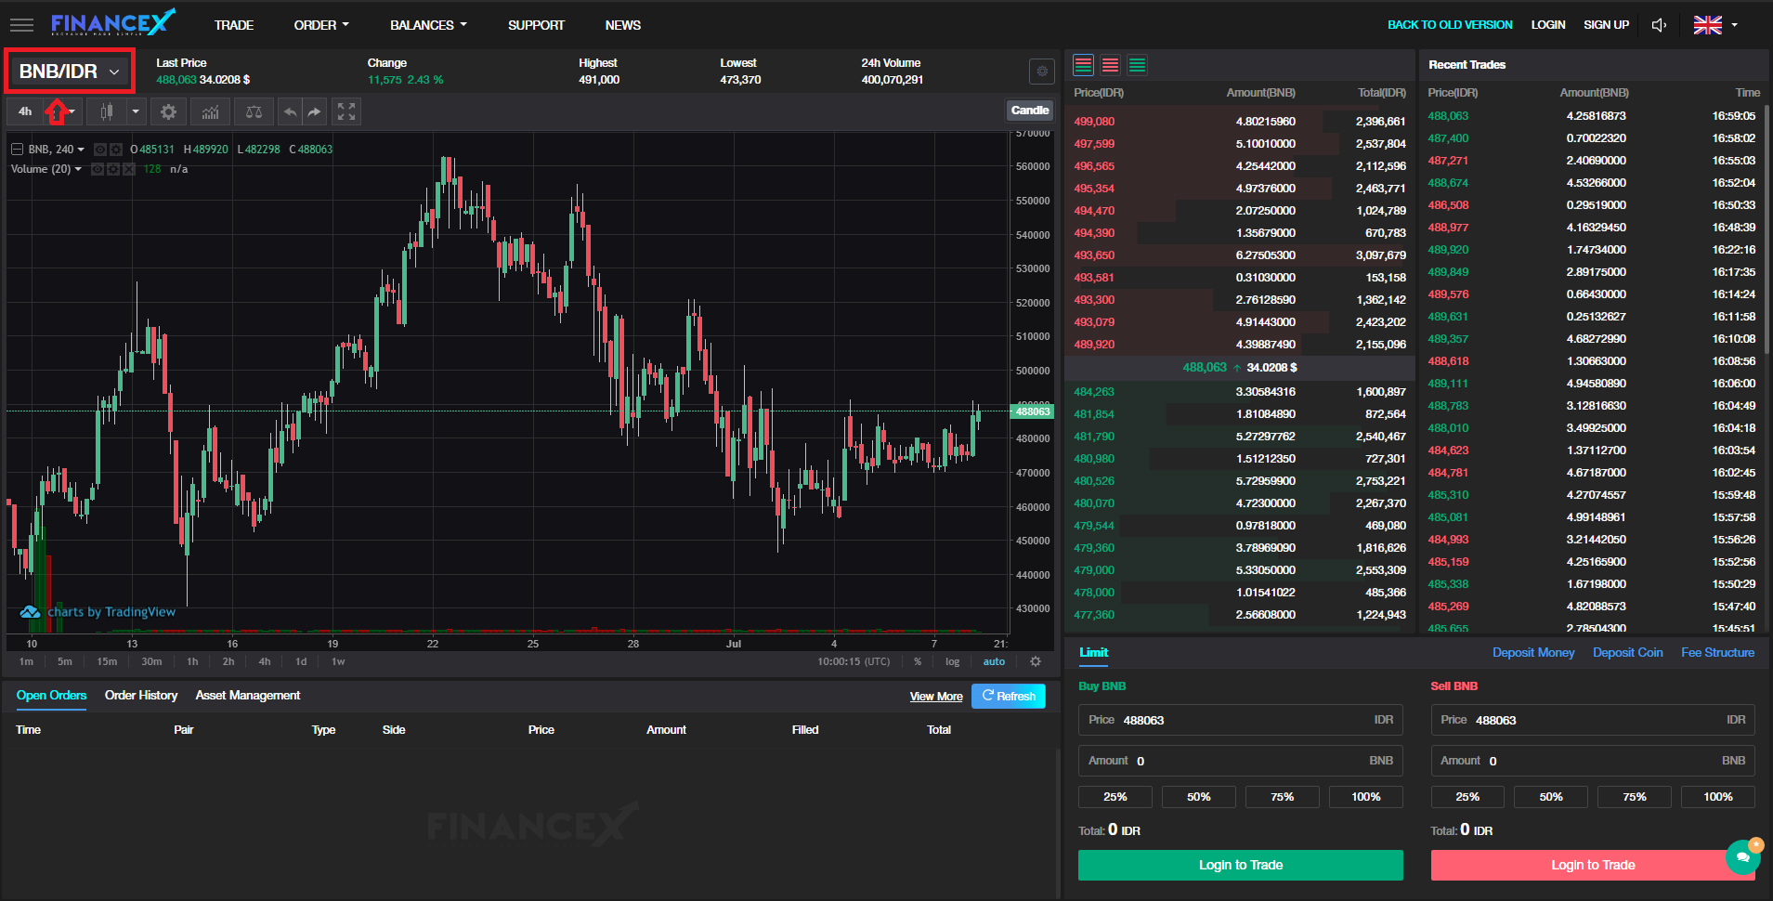The width and height of the screenshot is (1773, 901).
Task: Open the settings gear beside 24h Volume
Action: click(x=1042, y=72)
